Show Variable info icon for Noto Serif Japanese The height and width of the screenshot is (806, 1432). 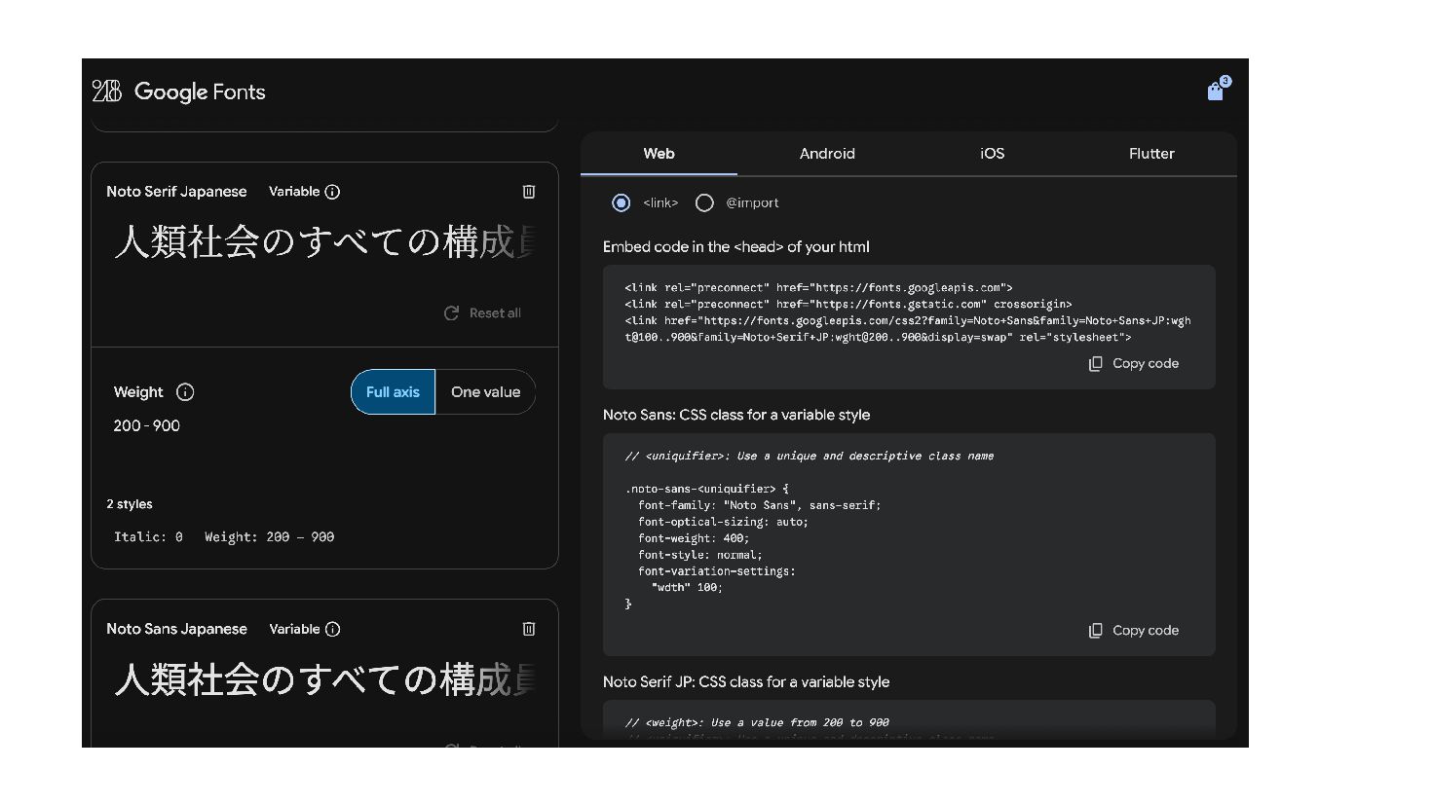pos(332,192)
